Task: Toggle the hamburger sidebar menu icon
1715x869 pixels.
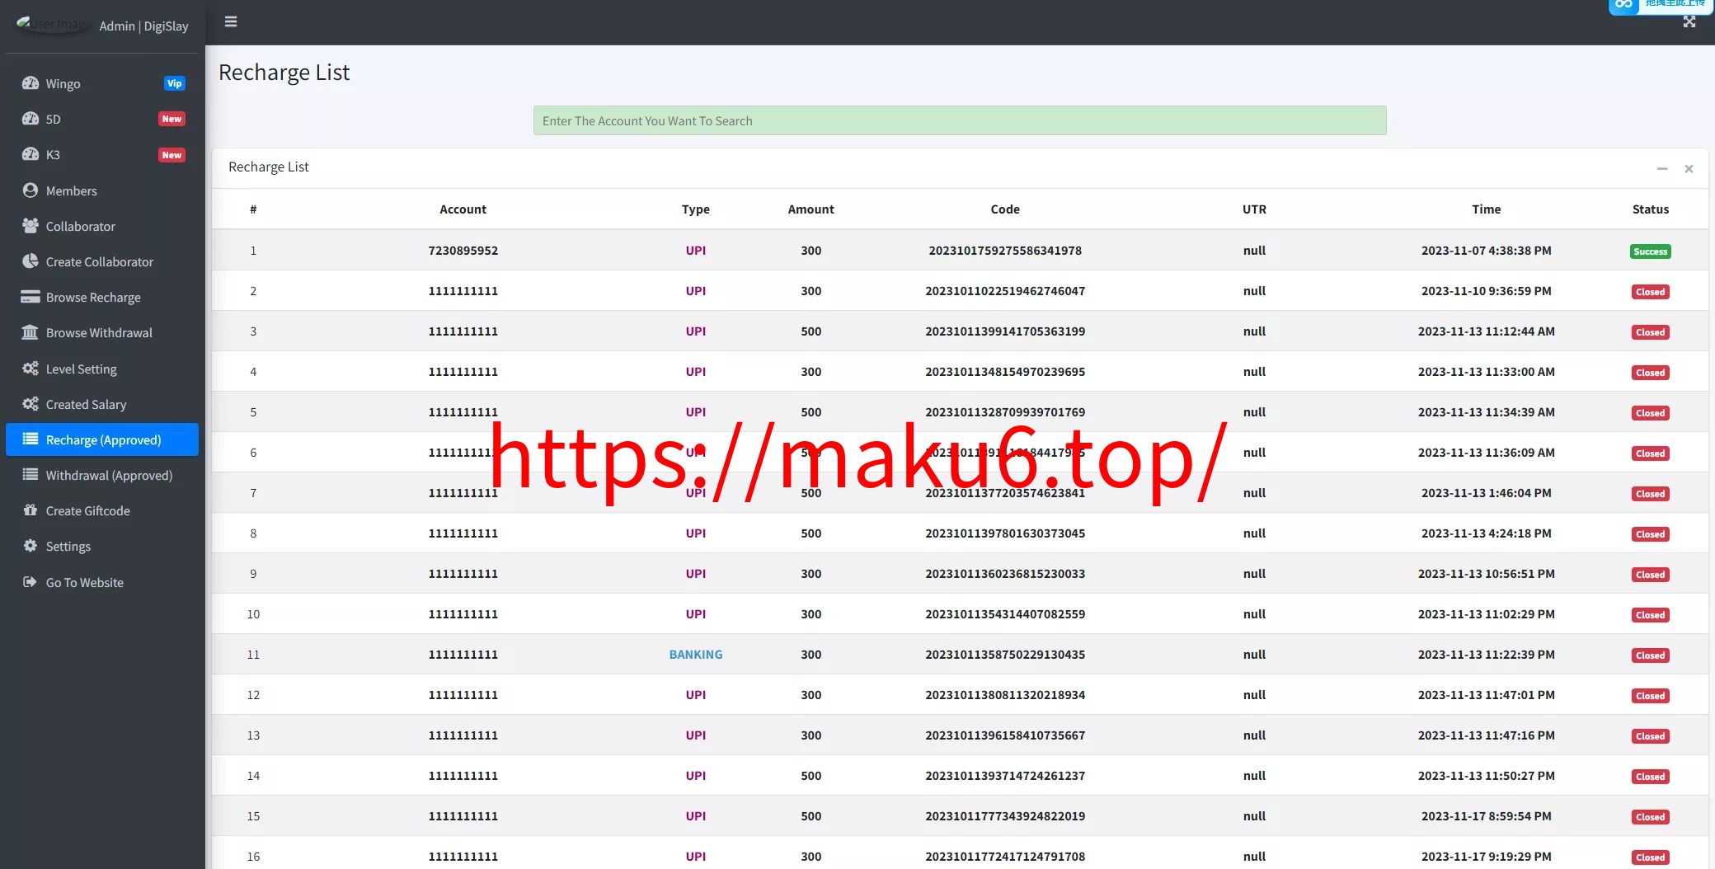Action: 231,21
